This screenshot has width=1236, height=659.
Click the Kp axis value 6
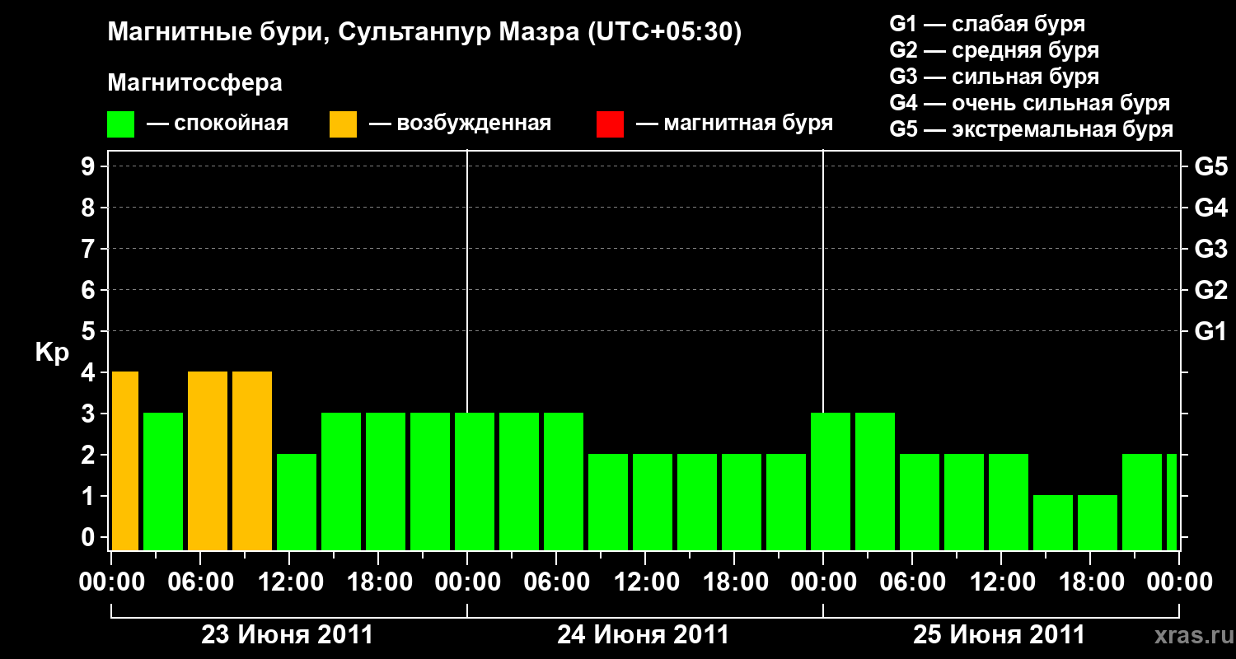coord(89,290)
